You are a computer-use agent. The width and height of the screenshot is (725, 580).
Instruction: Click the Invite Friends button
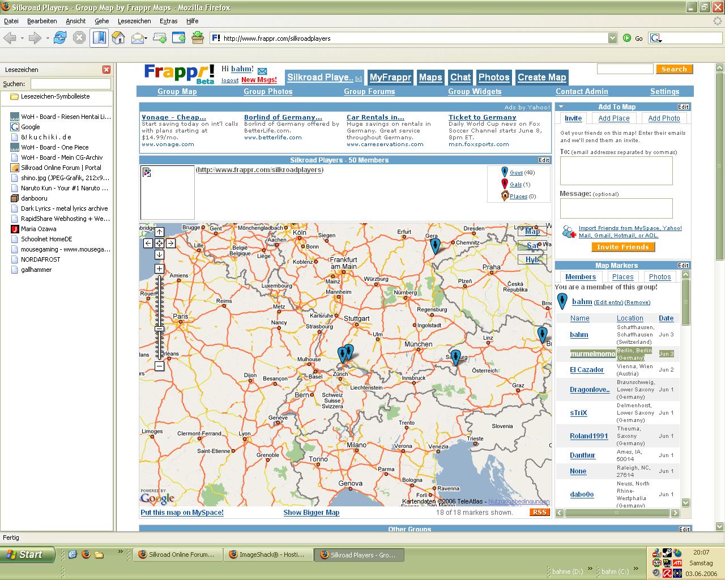(623, 247)
